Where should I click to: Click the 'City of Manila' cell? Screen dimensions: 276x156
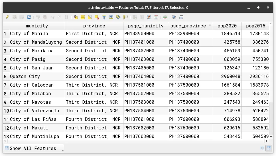pos(37,33)
